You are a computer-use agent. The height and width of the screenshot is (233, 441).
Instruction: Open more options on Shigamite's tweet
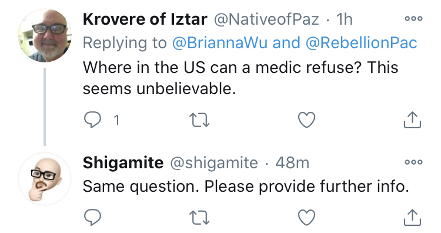coord(413,162)
